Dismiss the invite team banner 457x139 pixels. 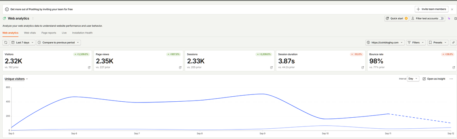click(x=452, y=9)
